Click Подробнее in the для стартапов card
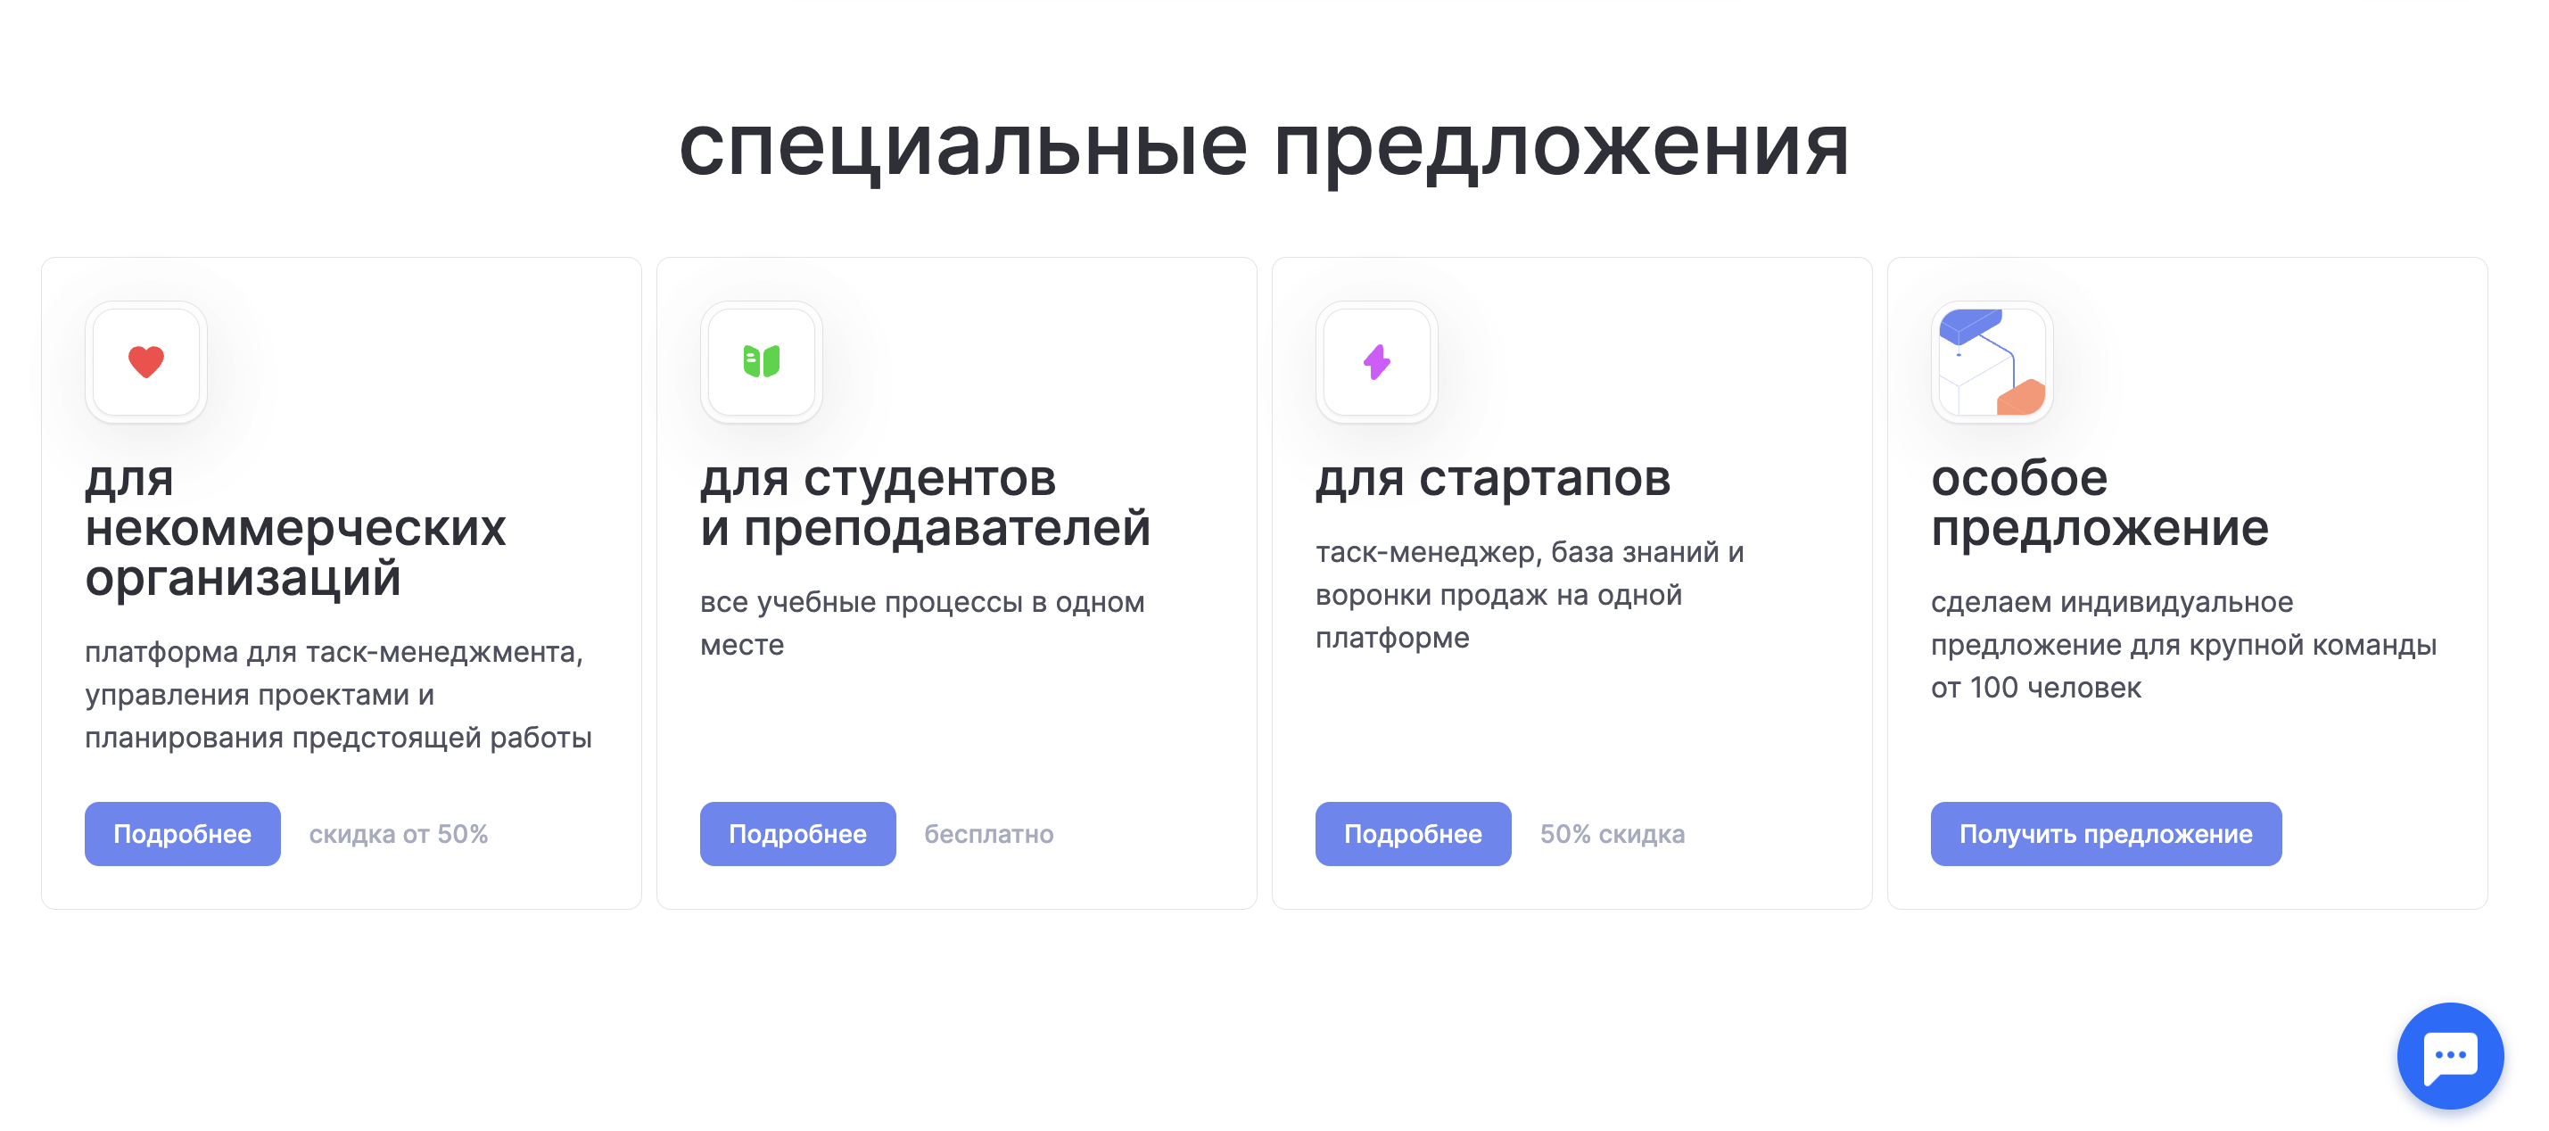2549x1131 pixels. coord(1413,833)
